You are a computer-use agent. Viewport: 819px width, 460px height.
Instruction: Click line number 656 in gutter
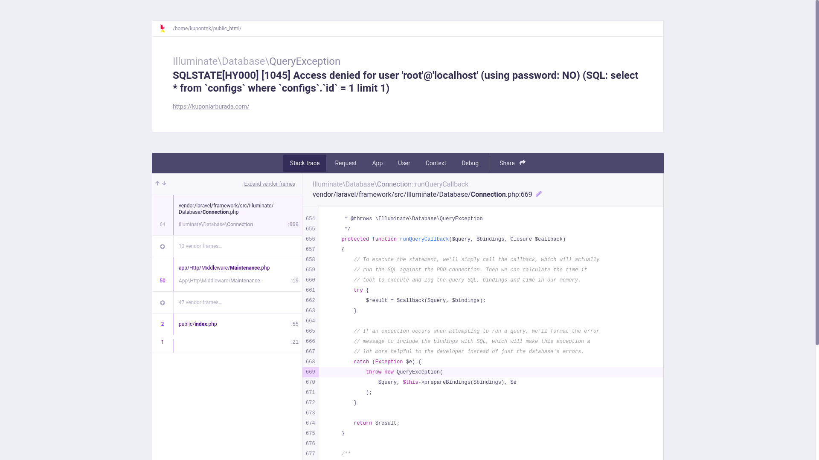tap(310, 239)
